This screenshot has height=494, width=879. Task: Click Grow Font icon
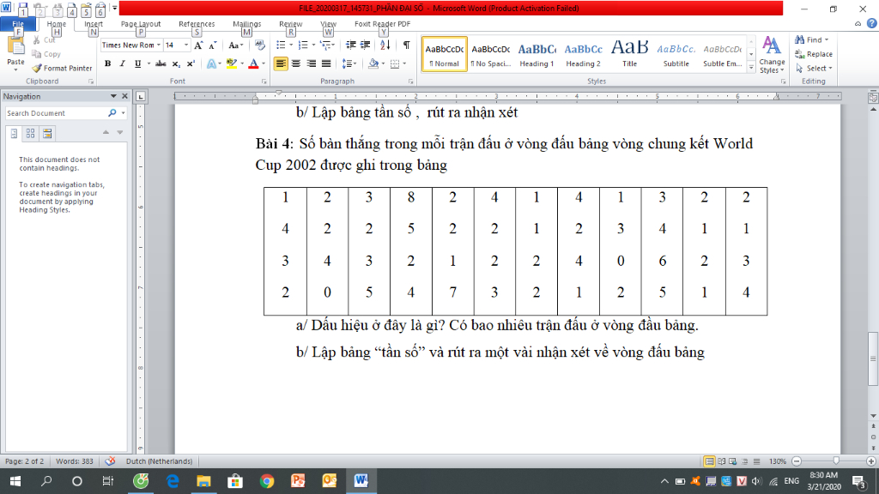coord(198,45)
